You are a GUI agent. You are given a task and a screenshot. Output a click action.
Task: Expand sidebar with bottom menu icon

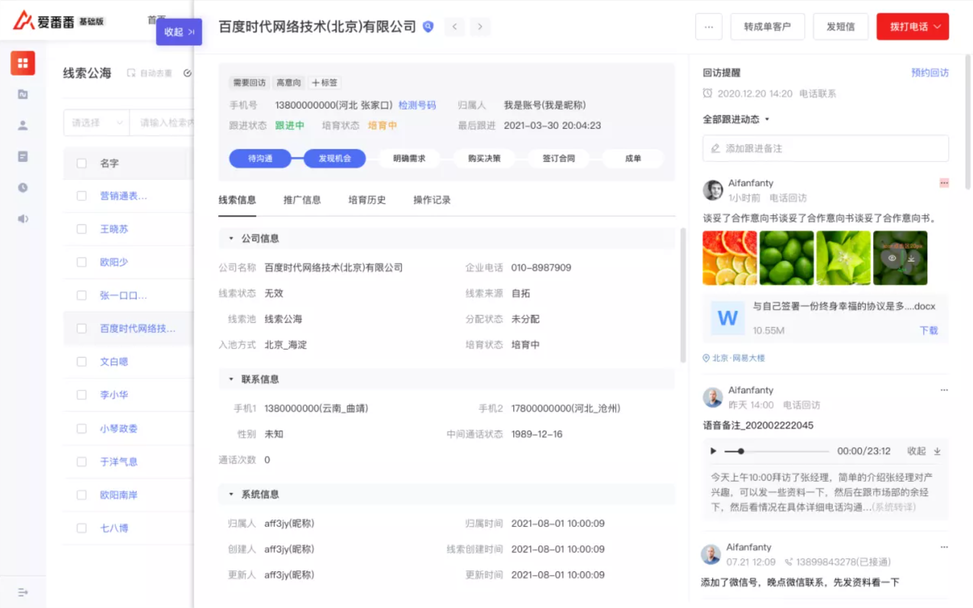pos(23,592)
